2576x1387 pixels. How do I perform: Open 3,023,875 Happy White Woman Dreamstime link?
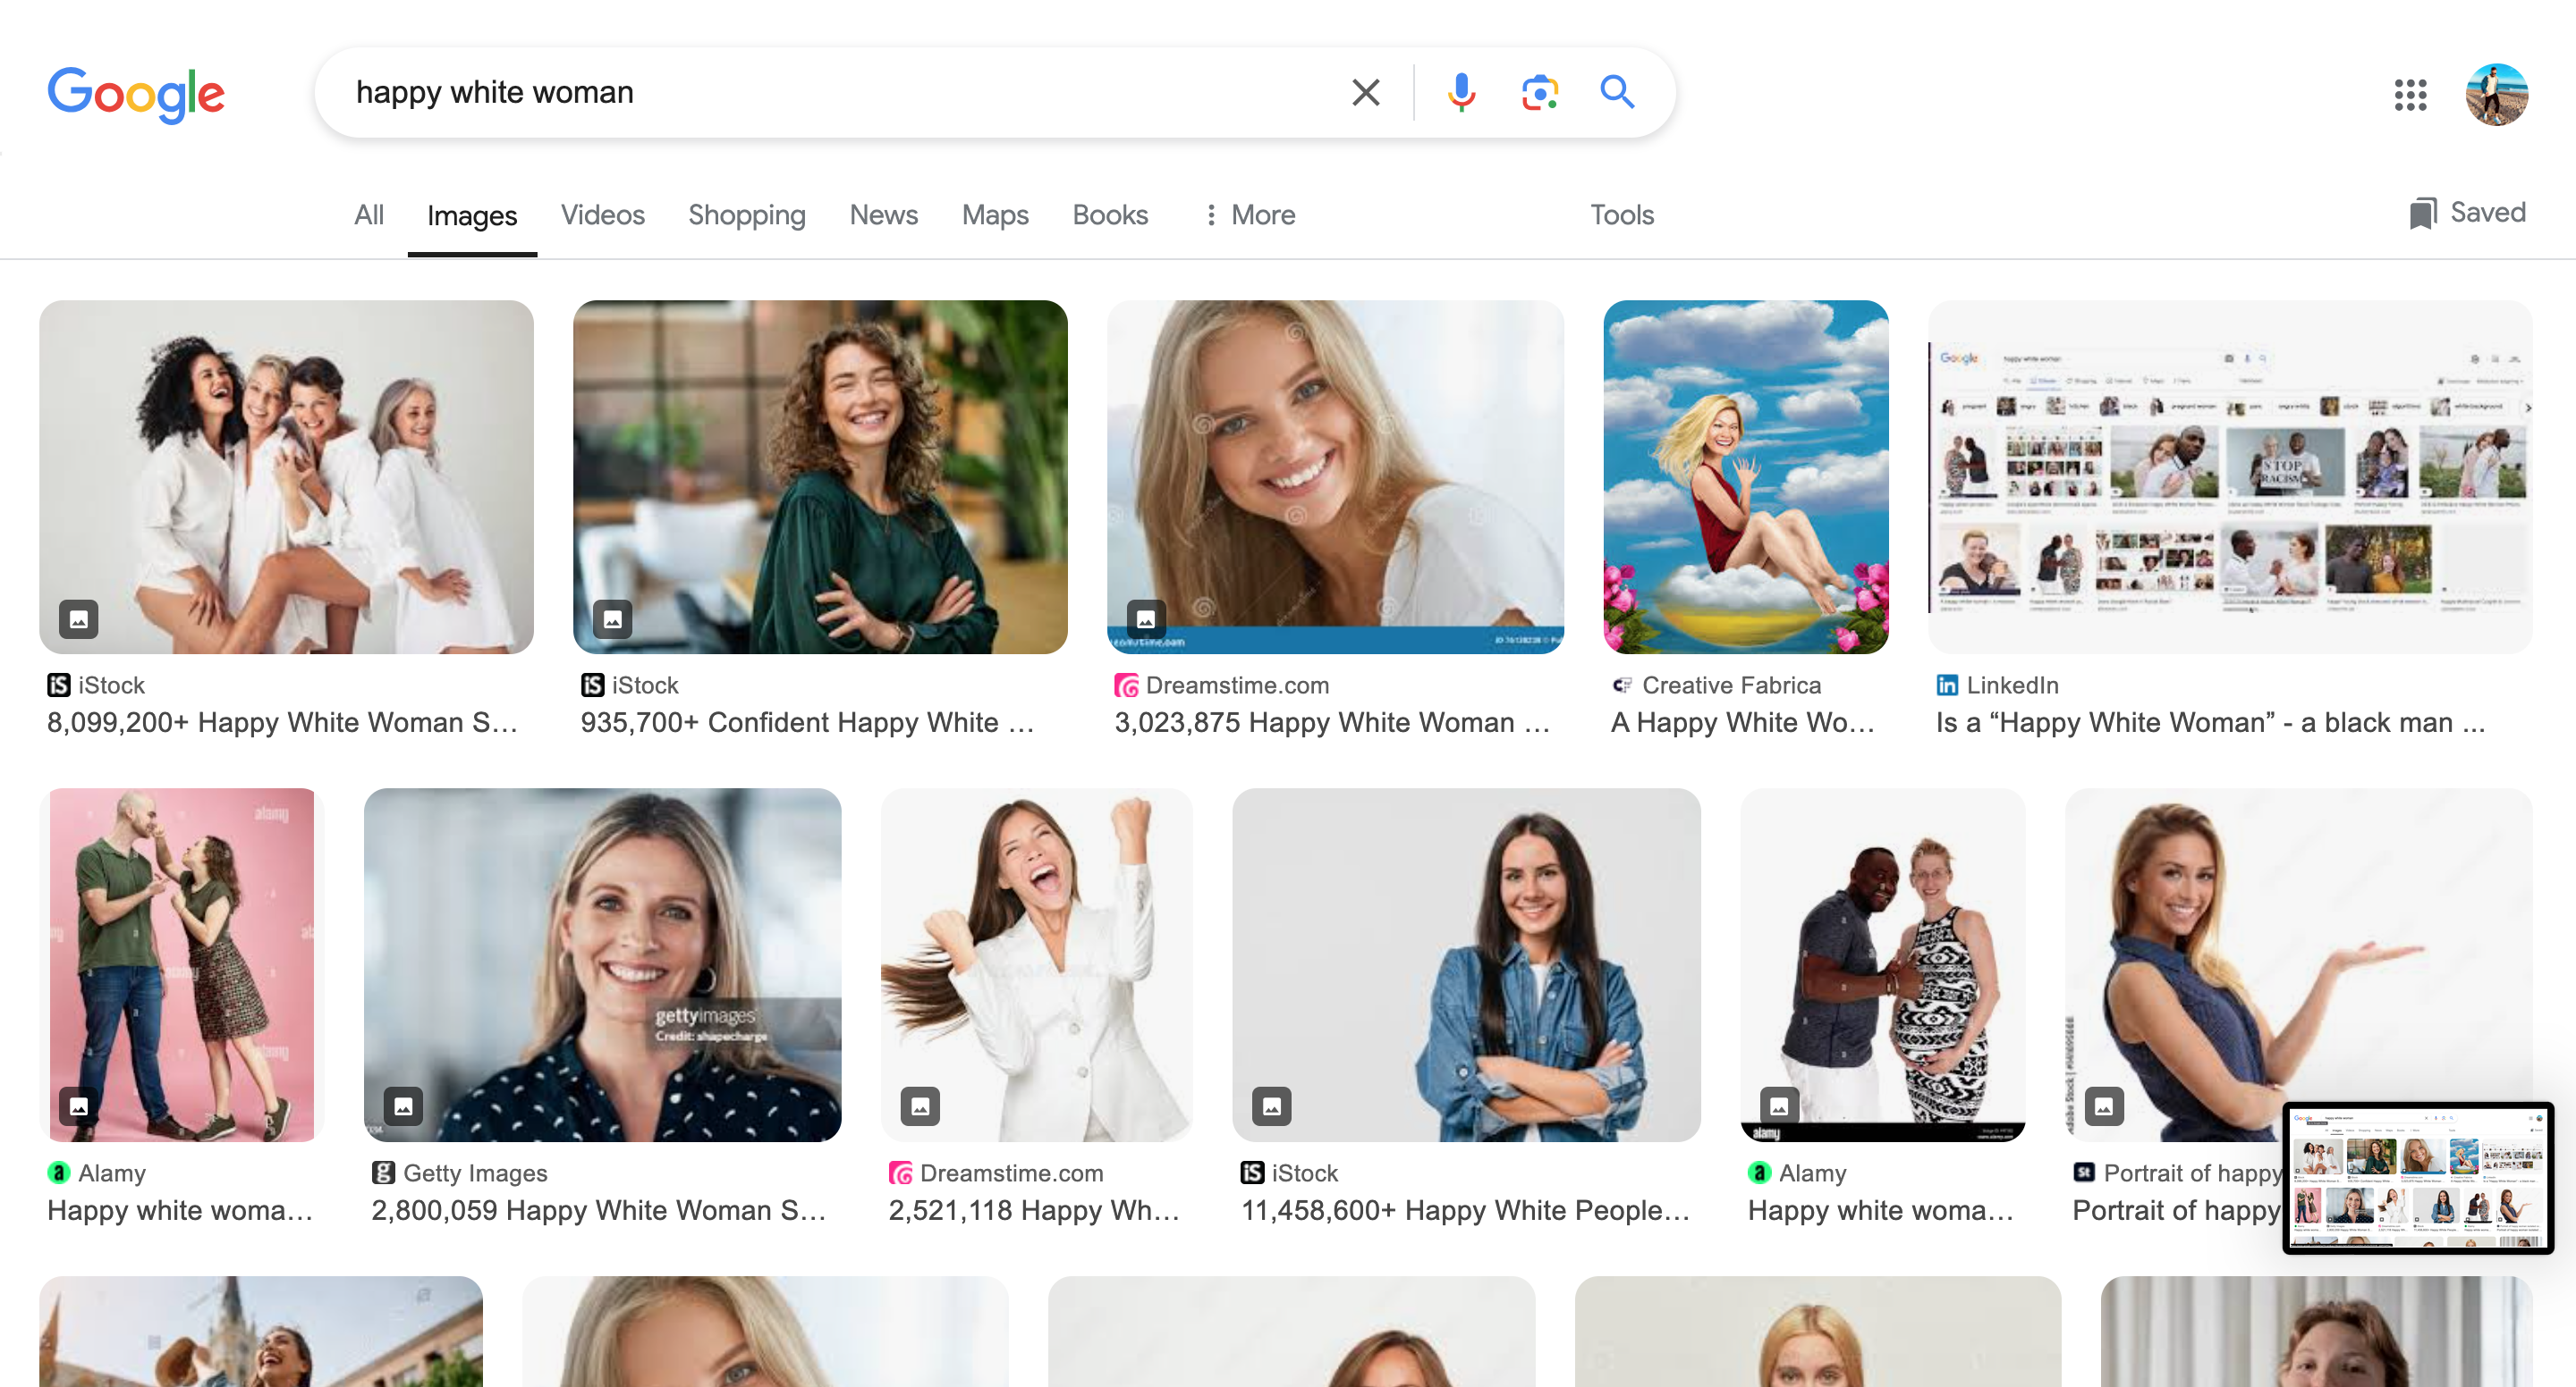(1332, 722)
